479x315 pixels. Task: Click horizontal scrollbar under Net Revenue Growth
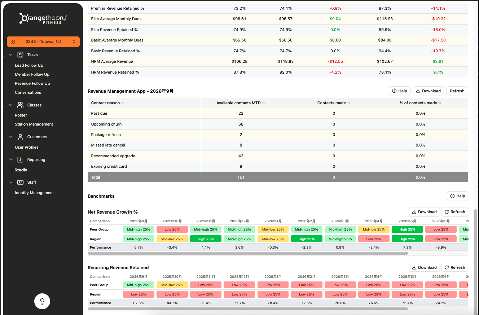point(248,253)
